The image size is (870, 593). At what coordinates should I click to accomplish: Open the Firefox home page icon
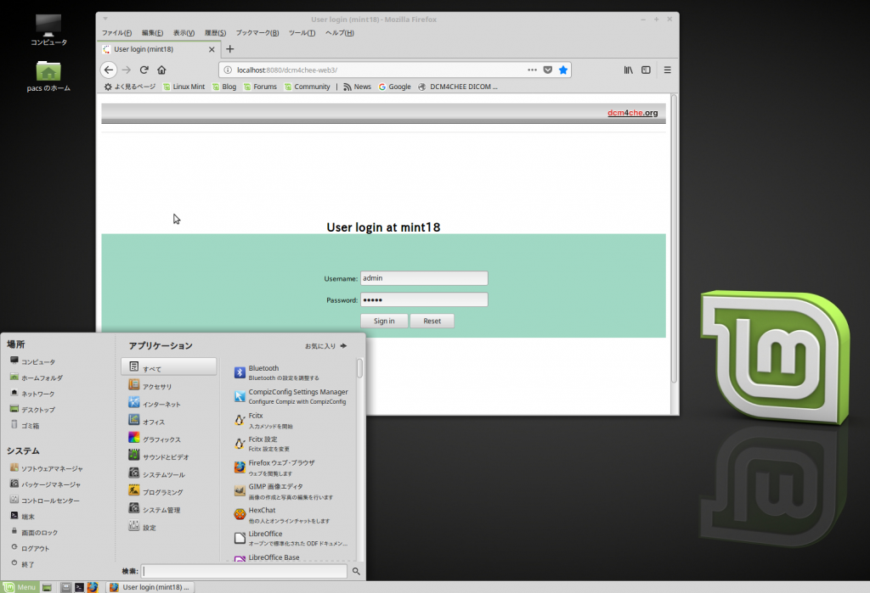point(161,70)
